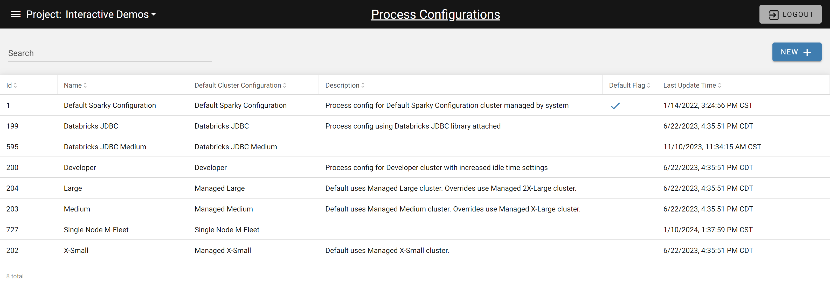The height and width of the screenshot is (283, 830).
Task: Open the Default Sparky Configuration name cell
Action: (110, 105)
